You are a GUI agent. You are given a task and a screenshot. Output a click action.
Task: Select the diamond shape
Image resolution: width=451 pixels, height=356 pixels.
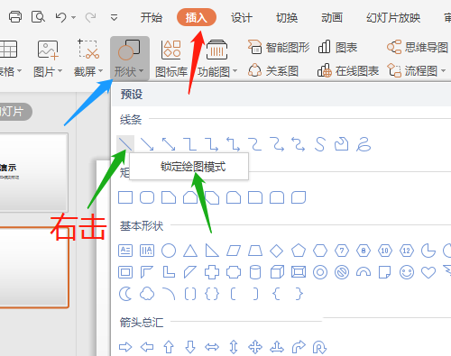(277, 251)
